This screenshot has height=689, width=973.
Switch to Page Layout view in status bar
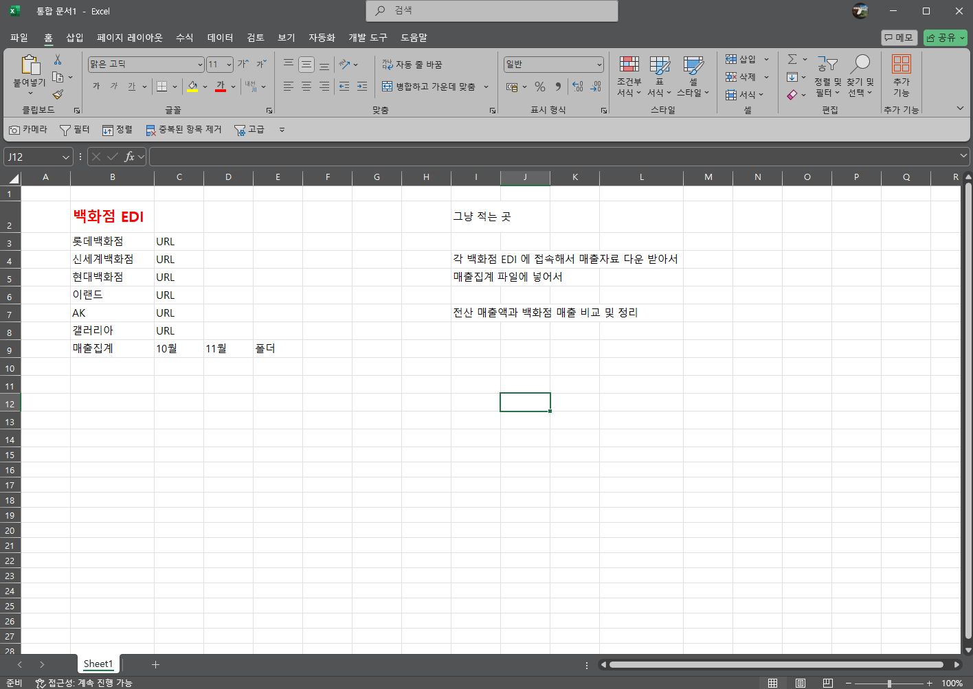(801, 683)
